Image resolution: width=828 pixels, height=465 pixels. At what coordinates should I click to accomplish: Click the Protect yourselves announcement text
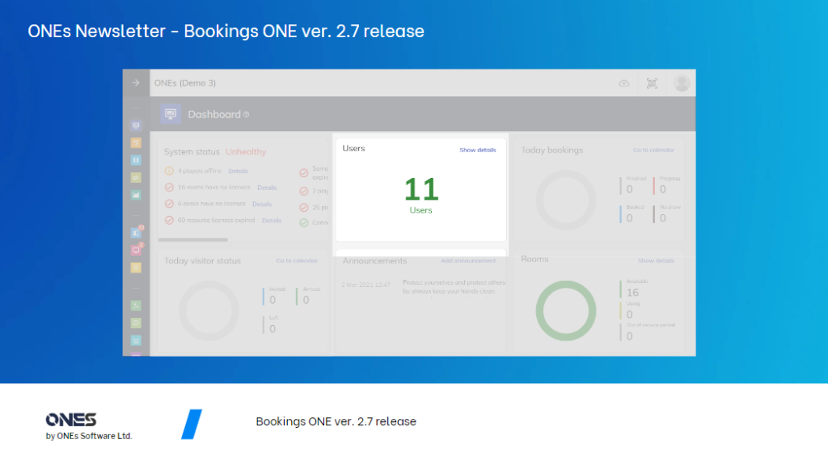click(454, 287)
